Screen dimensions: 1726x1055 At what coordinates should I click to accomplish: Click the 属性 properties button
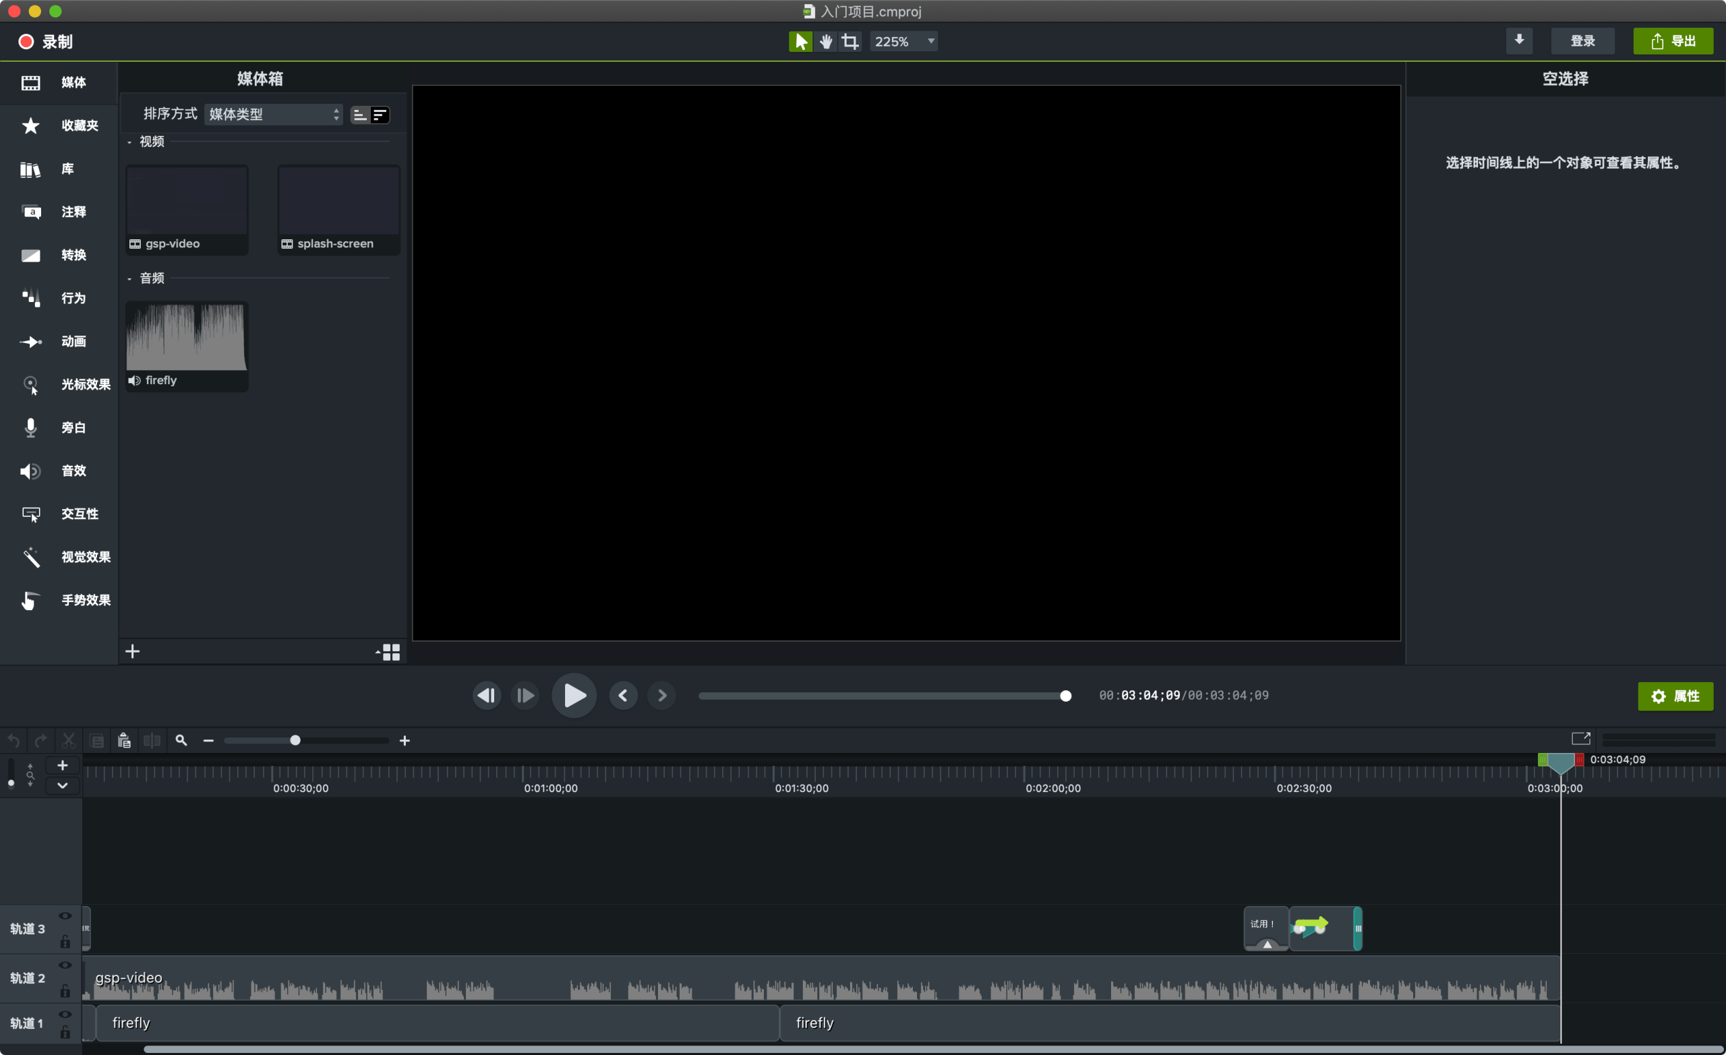pos(1675,696)
